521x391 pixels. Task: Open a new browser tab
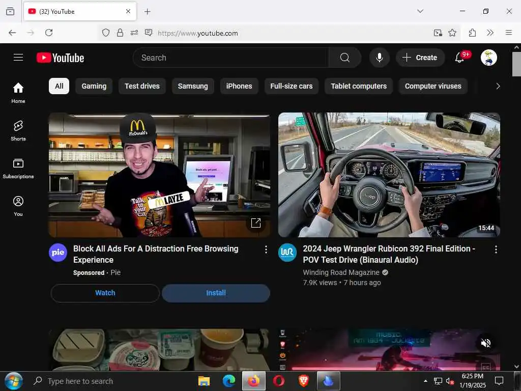pos(147,12)
